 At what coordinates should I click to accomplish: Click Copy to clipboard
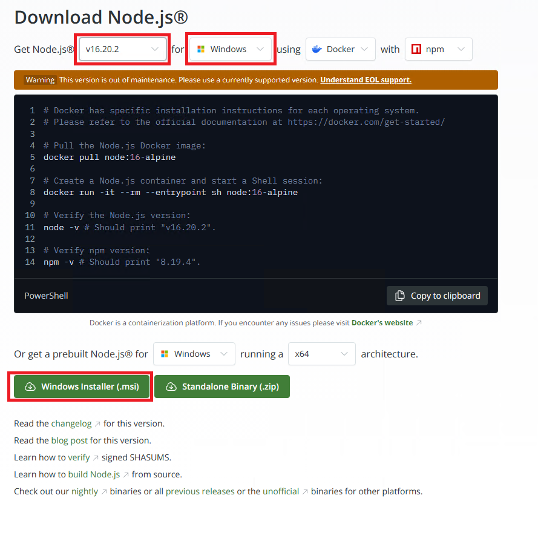point(437,296)
